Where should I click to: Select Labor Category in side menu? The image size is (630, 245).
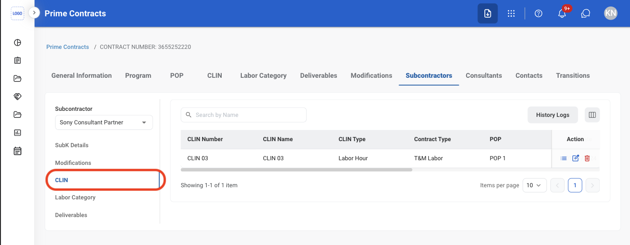[75, 197]
